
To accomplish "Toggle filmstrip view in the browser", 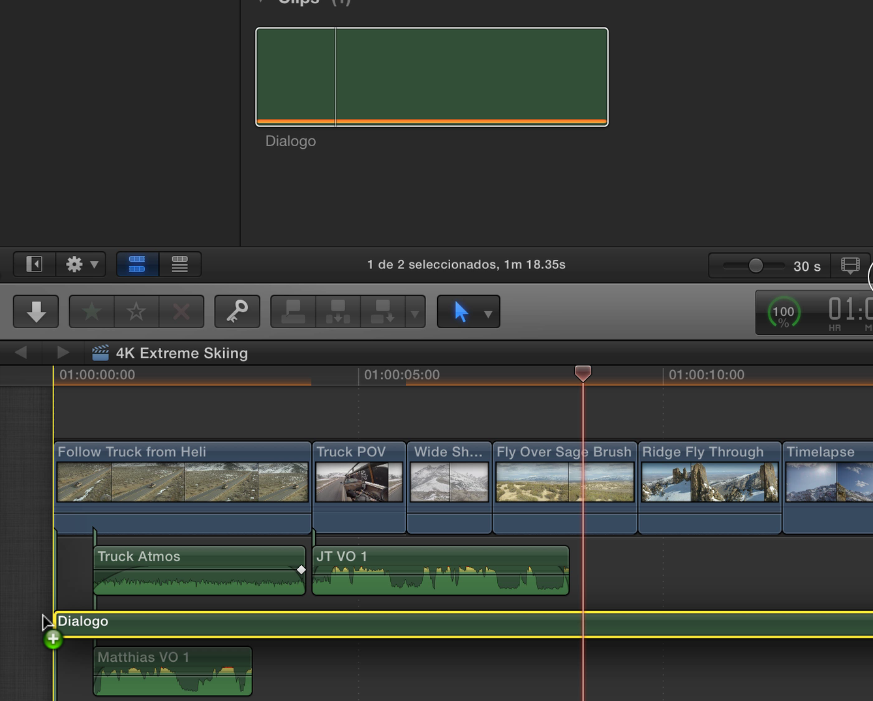I will 136,264.
